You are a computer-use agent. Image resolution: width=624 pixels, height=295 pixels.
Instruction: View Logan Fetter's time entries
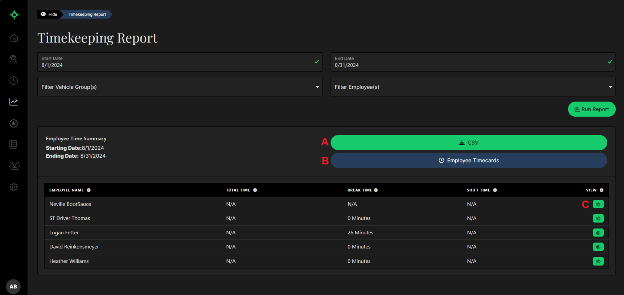(x=598, y=233)
